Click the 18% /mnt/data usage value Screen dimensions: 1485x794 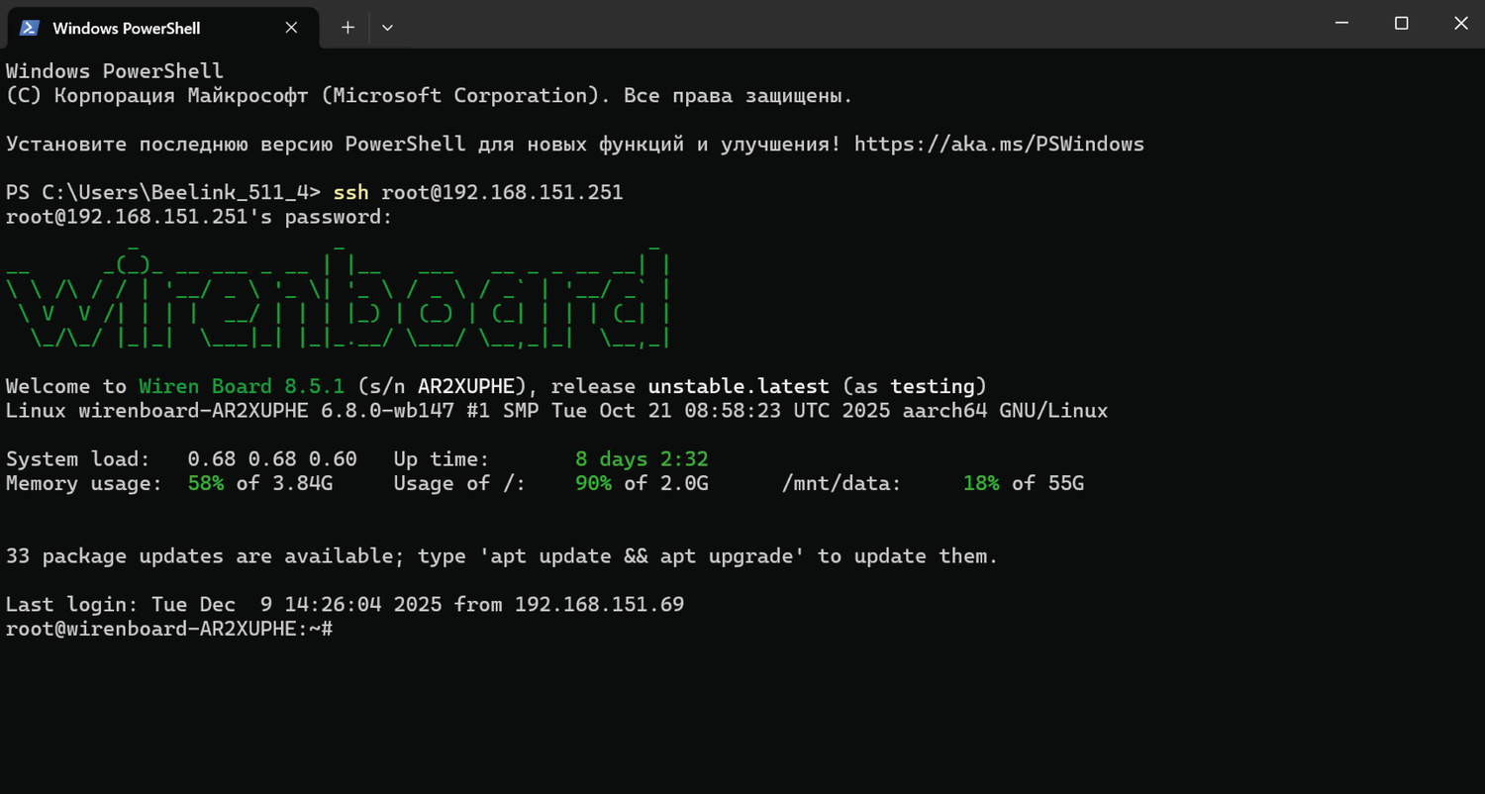[980, 483]
